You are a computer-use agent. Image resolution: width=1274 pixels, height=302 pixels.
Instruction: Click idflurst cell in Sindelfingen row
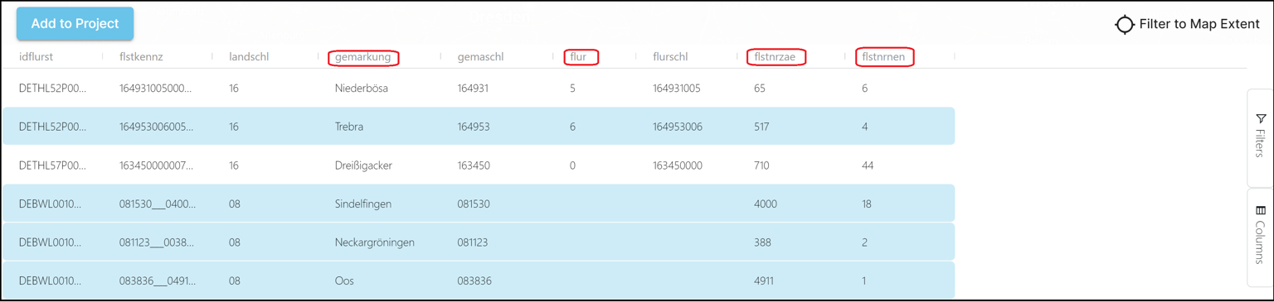[x=50, y=204]
